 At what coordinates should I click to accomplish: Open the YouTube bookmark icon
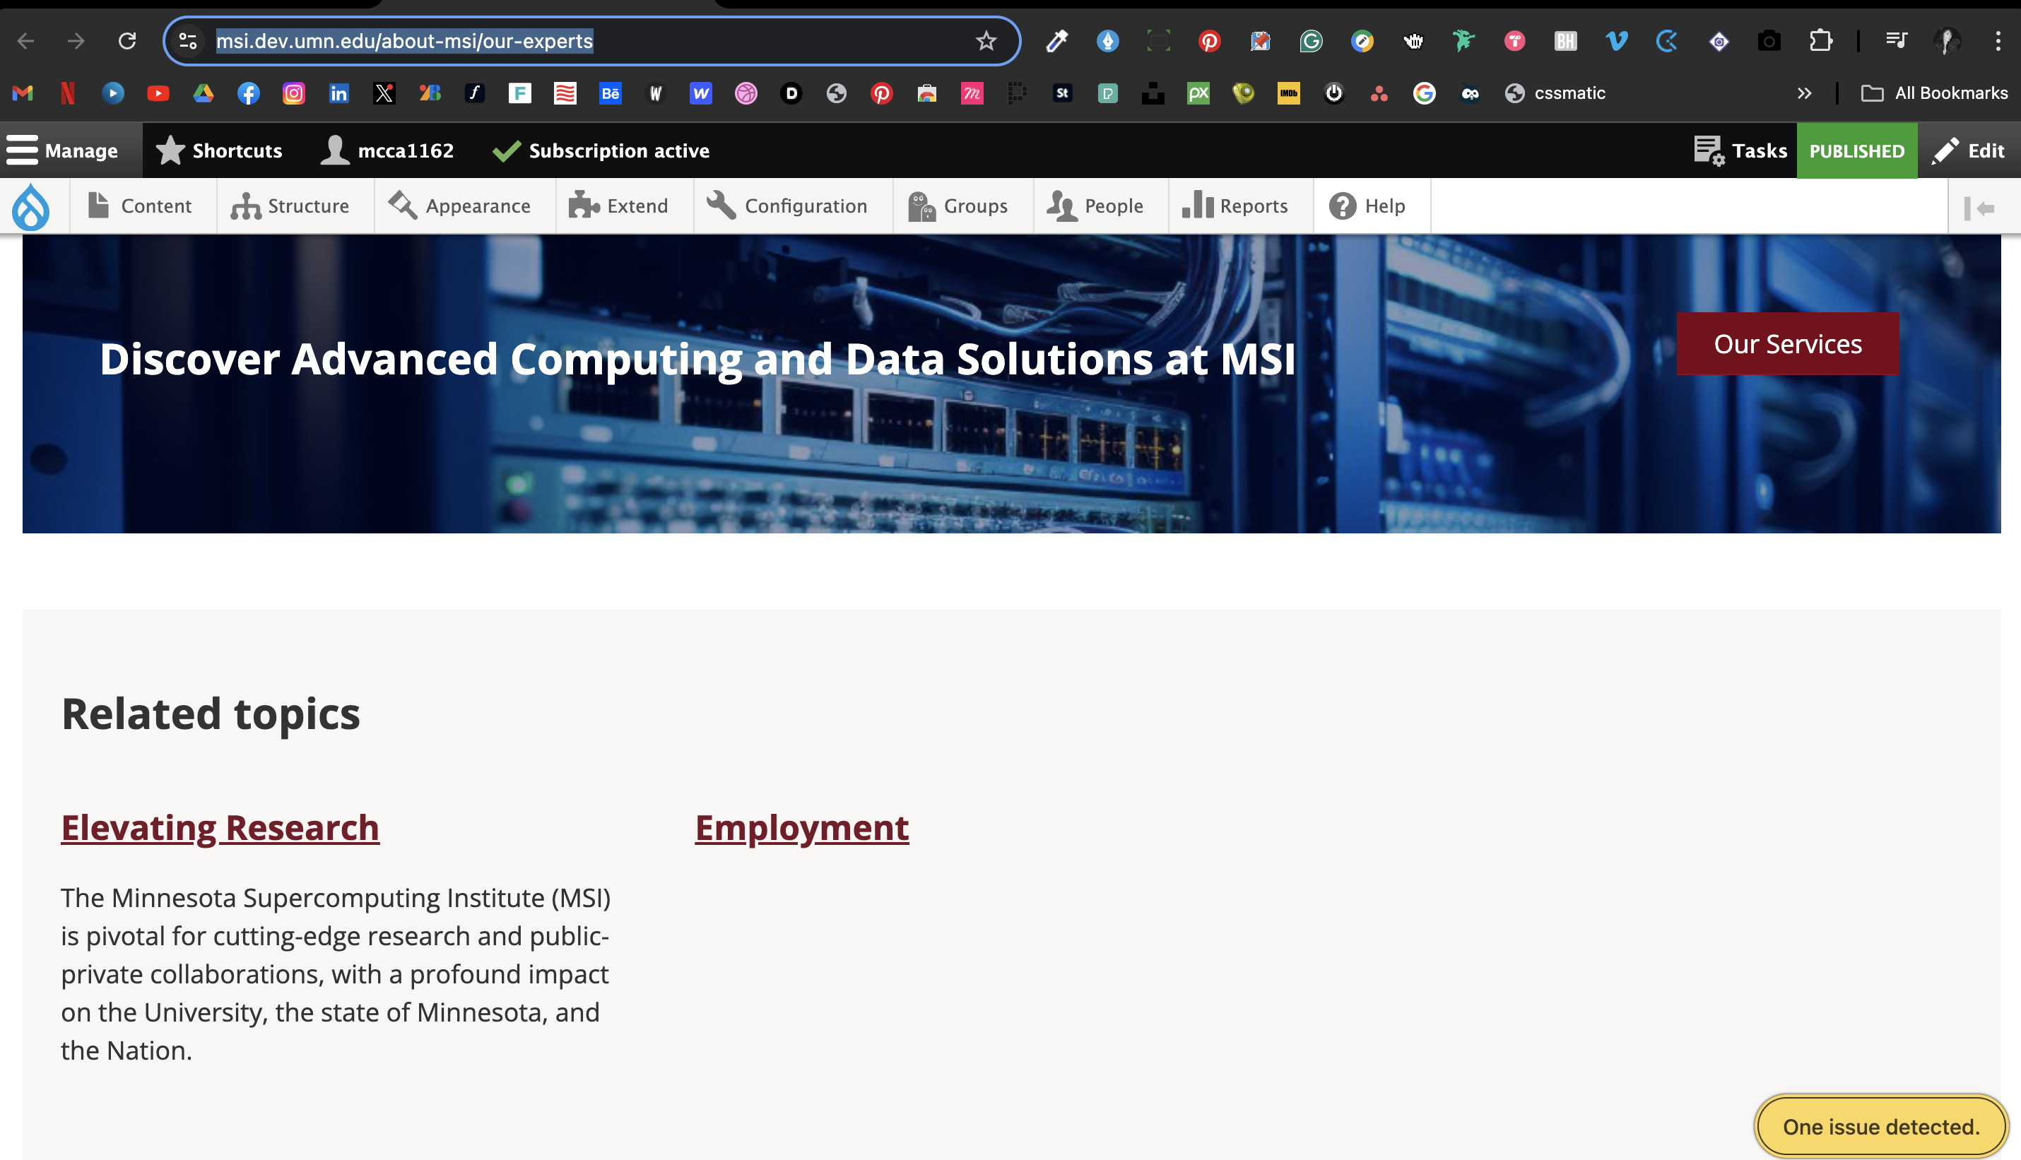click(158, 93)
